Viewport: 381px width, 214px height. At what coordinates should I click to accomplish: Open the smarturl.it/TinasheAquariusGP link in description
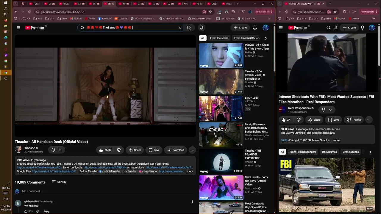(55, 171)
